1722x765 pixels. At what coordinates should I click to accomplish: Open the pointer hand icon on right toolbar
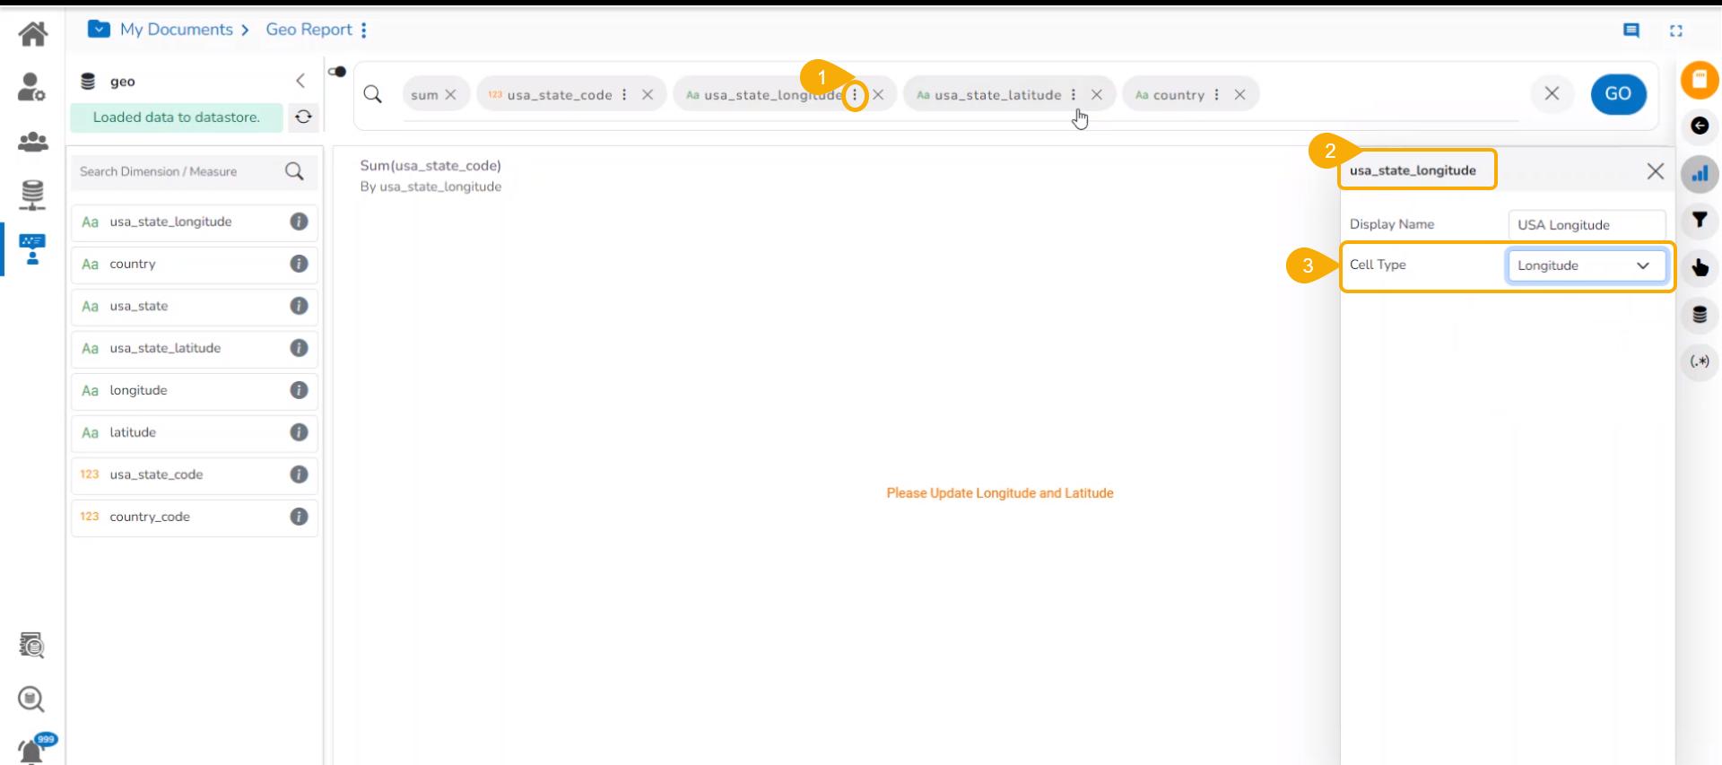coord(1700,267)
